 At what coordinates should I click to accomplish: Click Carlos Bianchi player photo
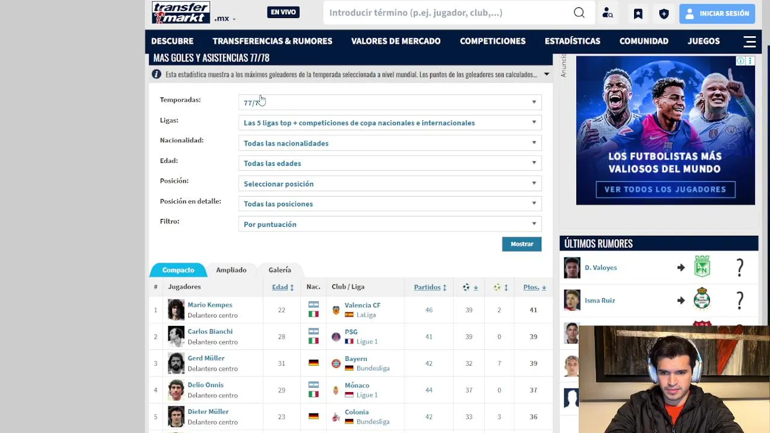[176, 336]
